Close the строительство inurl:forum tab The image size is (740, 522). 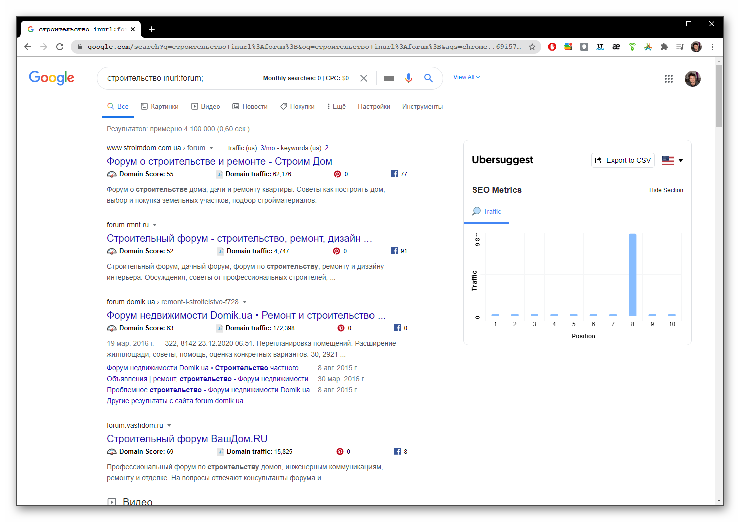point(133,29)
